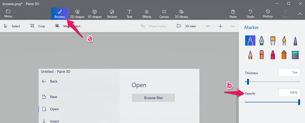Select the Eraser tool
Screen dimensions: 305x123
coord(262,54)
